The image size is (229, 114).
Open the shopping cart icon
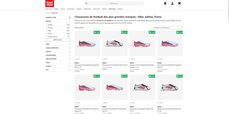click(x=179, y=4)
